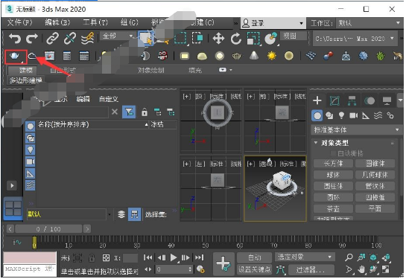Viewport: 406px width, 279px height.
Task: Select the Helpers triangle-ruler category icon
Action: tap(366, 115)
